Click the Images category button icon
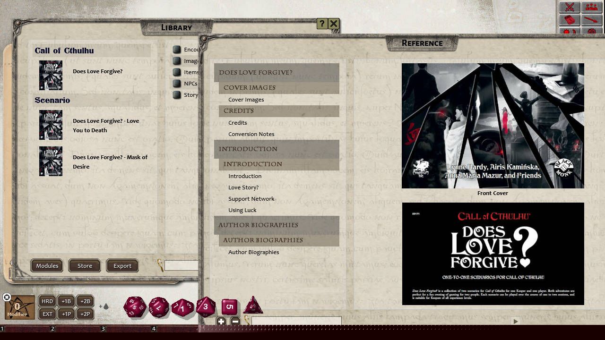This screenshot has height=340, width=605. coord(177,61)
